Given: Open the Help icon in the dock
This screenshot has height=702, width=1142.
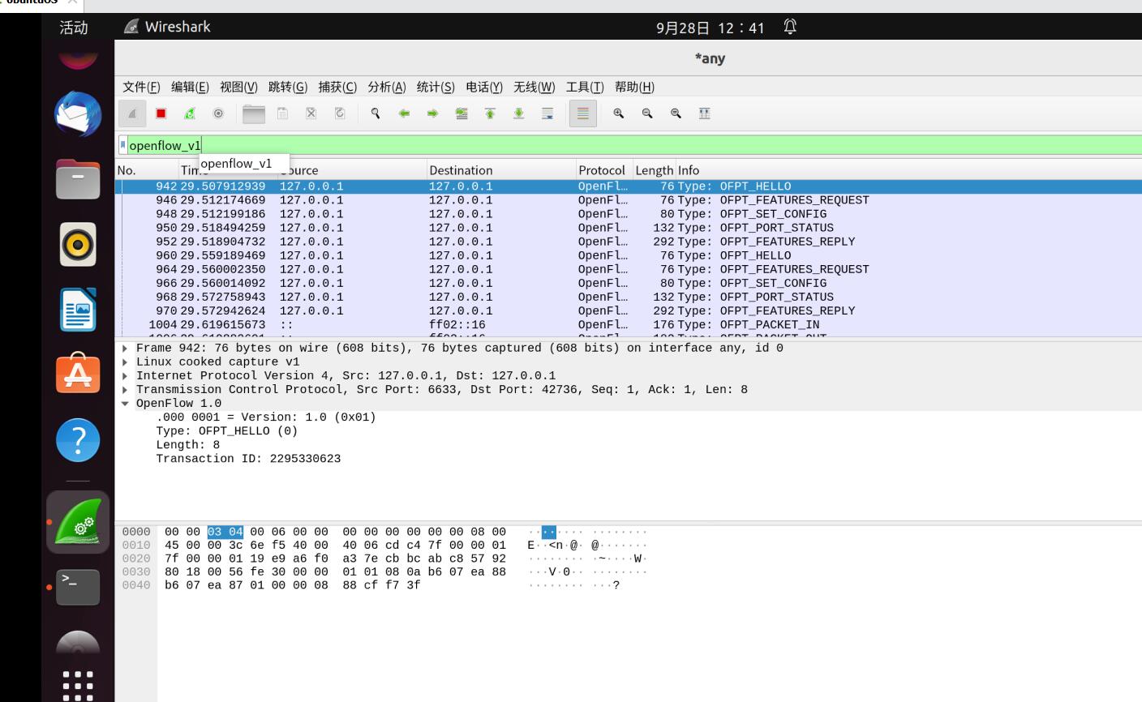Looking at the screenshot, I should [78, 439].
